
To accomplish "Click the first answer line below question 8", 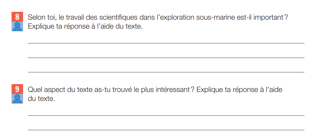I will pos(166,43).
